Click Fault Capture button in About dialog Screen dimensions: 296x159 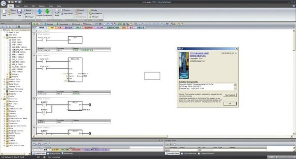coord(230,95)
